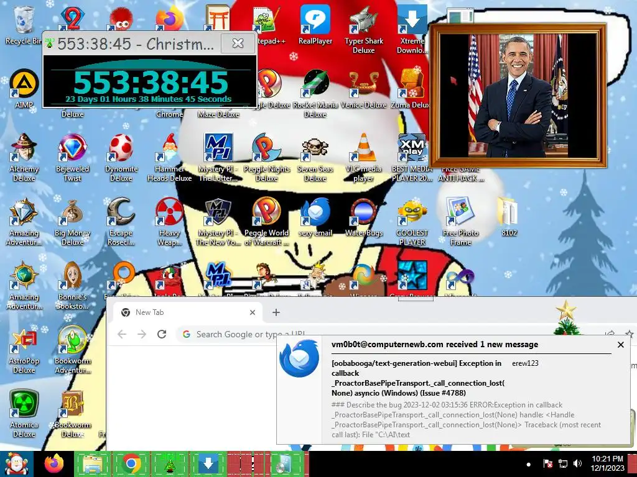Click the 553:38:45 countdown display
Screen dimensions: 637x477
tap(151, 83)
